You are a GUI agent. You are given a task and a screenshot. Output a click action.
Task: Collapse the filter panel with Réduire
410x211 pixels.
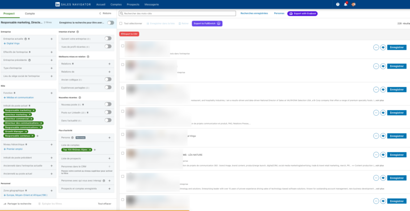pos(105,13)
